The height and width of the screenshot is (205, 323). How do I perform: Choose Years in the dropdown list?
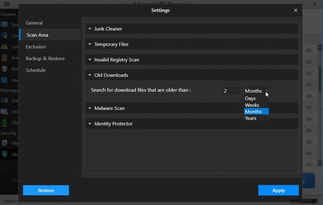pyautogui.click(x=251, y=118)
